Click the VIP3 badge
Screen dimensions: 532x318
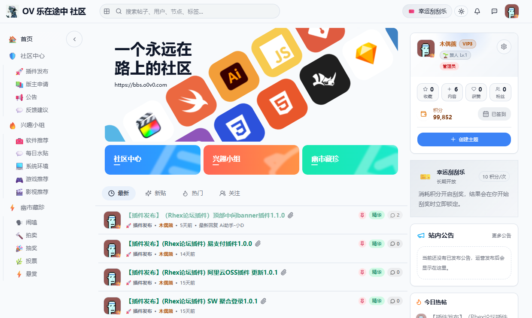coord(468,44)
